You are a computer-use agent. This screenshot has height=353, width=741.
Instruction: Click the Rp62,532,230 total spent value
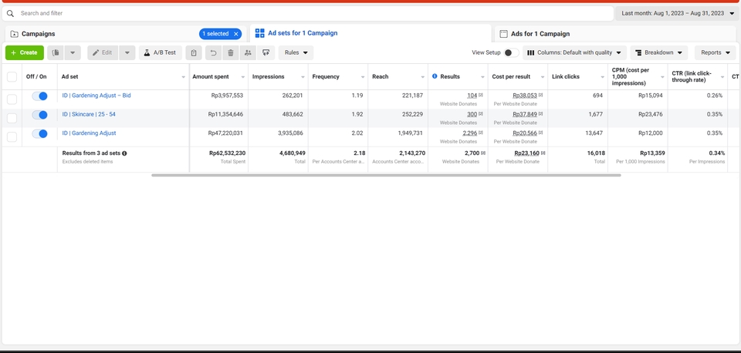tap(227, 153)
